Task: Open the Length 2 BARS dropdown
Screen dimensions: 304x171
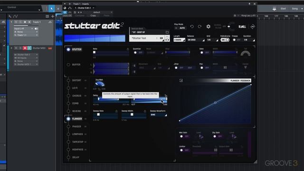Action: pyautogui.click(x=180, y=40)
